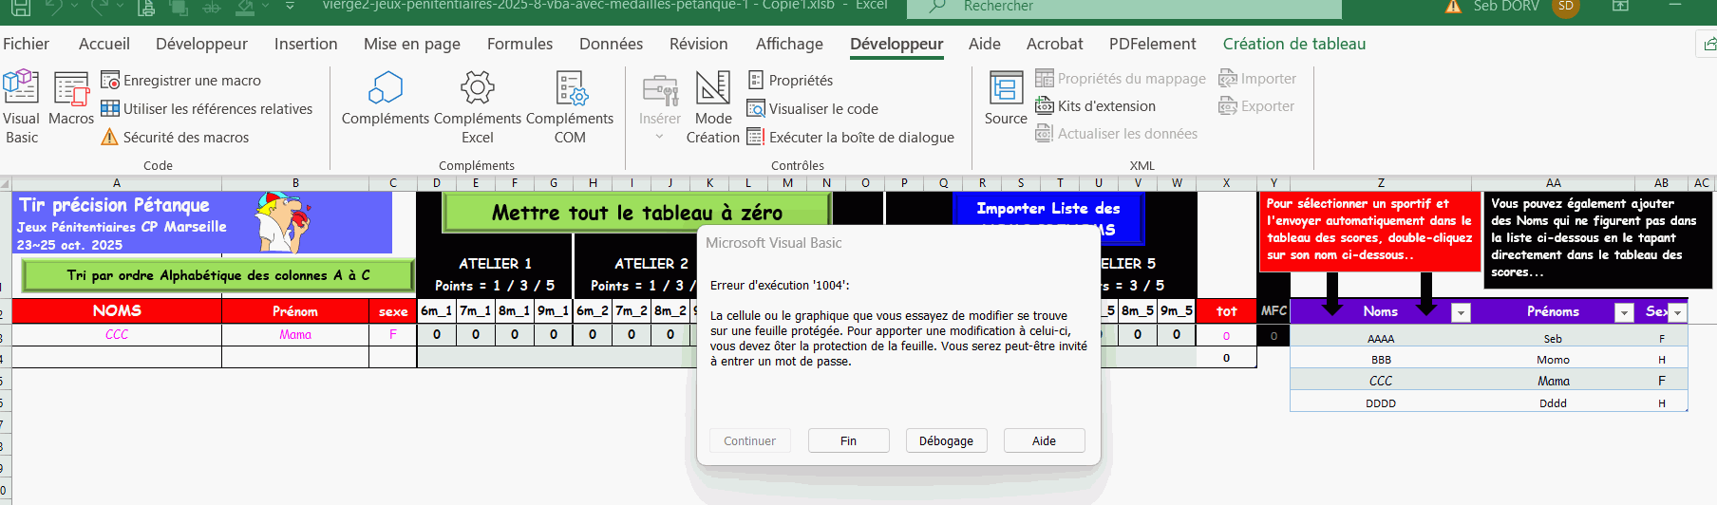Click the strikethrough icon in quick access toolbar
This screenshot has width=1717, height=505.
212,7
